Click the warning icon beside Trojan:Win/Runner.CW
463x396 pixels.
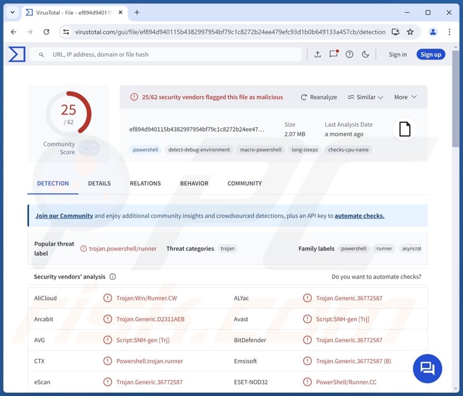pos(107,298)
